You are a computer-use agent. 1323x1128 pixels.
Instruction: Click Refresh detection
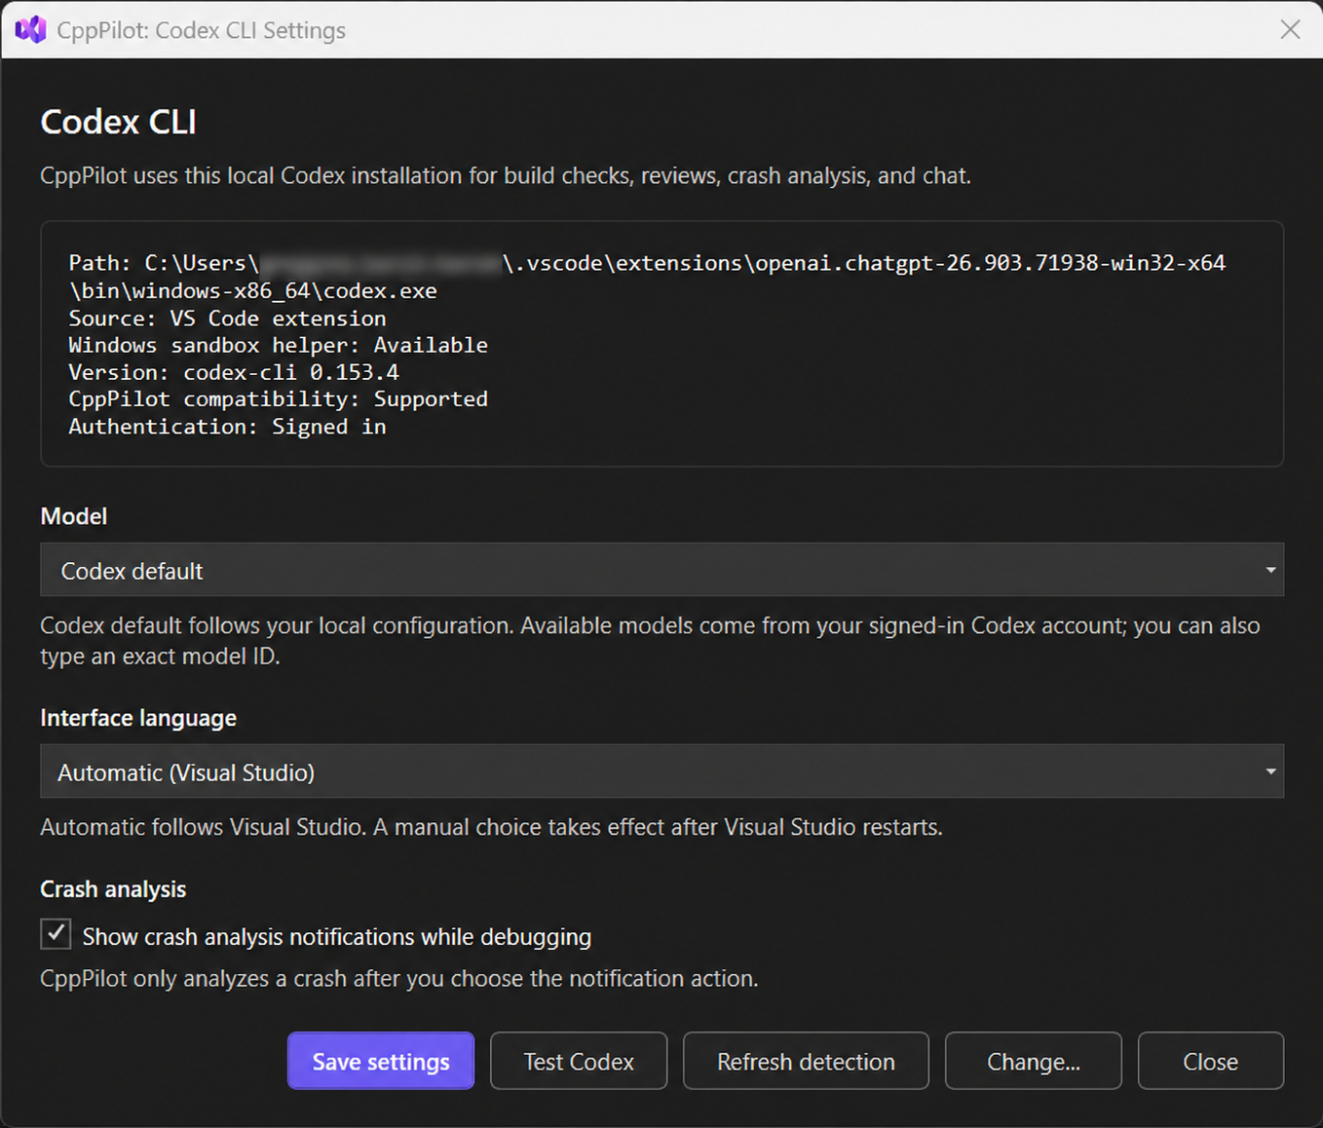806,1061
